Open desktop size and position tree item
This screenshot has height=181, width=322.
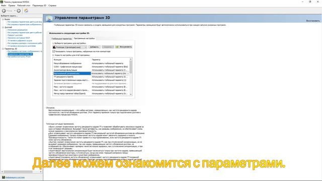25,43
